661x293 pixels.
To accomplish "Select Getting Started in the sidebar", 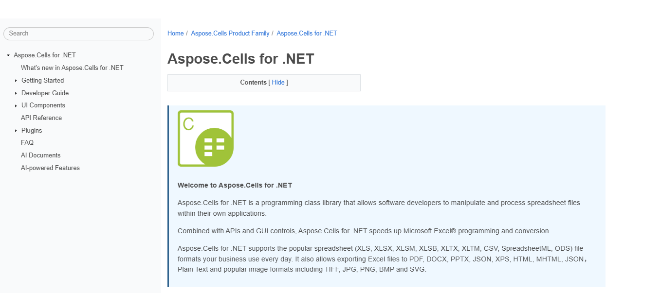I will [x=43, y=81].
